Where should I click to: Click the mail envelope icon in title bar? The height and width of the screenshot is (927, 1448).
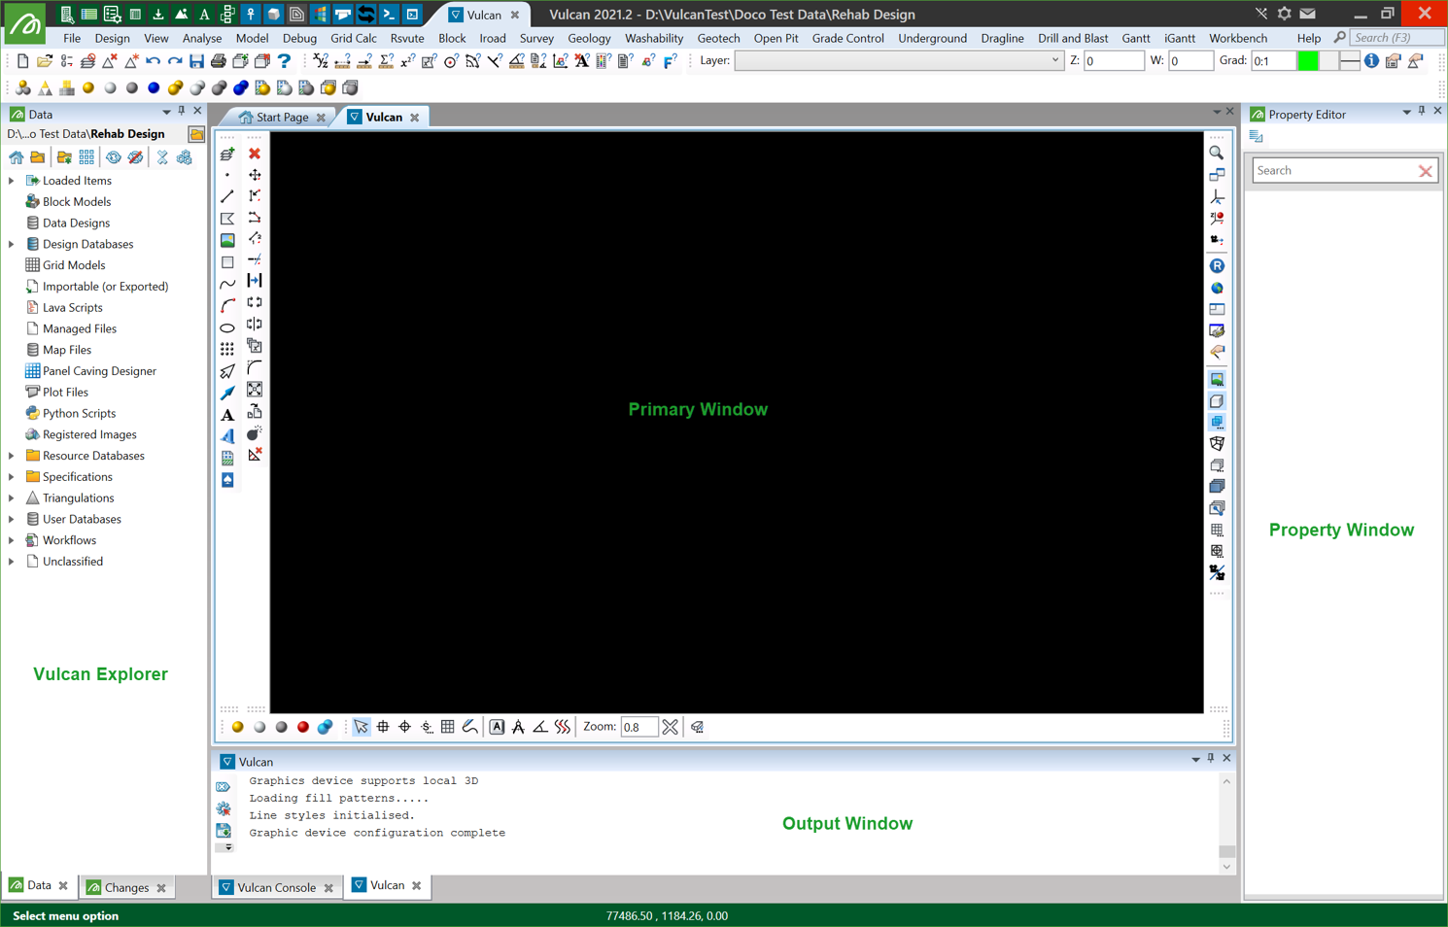[x=1308, y=14]
